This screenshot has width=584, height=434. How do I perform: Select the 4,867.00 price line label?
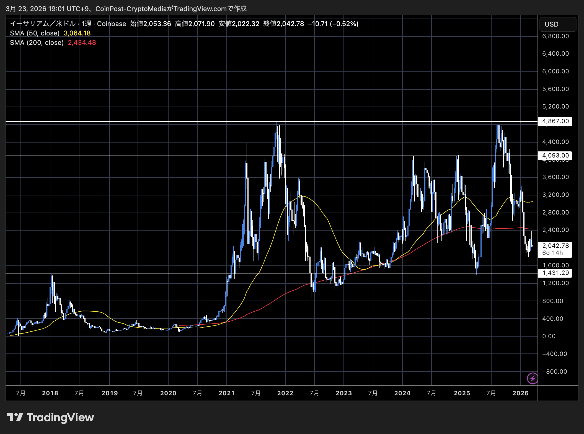555,121
